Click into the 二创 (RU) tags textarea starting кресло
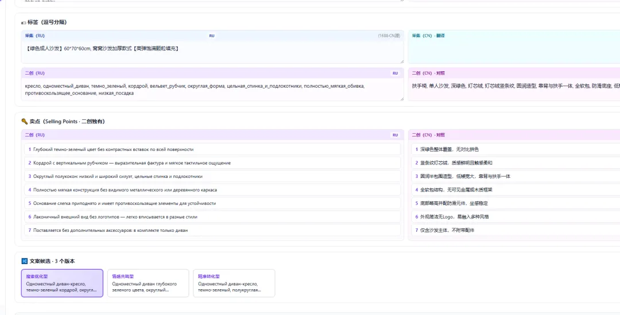The width and height of the screenshot is (620, 315). (x=212, y=90)
